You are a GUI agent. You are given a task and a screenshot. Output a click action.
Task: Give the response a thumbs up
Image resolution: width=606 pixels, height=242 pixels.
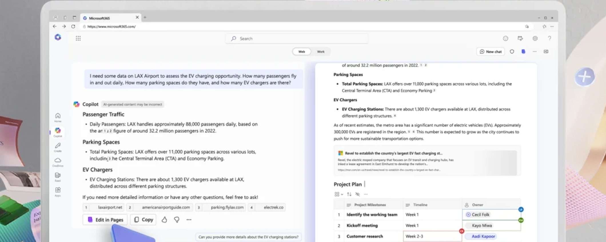pos(164,220)
